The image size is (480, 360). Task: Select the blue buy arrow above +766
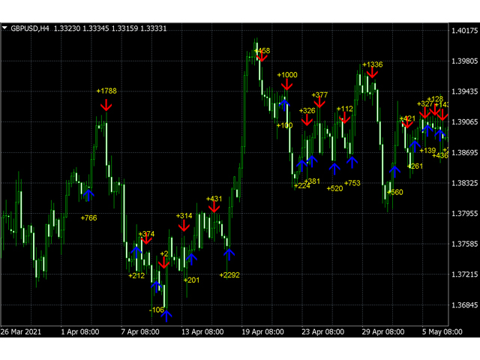point(88,195)
